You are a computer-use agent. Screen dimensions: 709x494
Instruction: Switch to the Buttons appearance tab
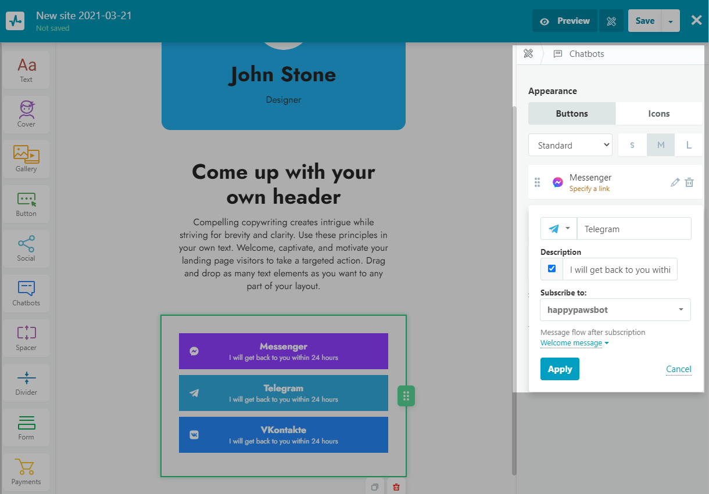click(x=572, y=114)
